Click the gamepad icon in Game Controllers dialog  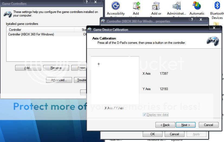coord(8,14)
